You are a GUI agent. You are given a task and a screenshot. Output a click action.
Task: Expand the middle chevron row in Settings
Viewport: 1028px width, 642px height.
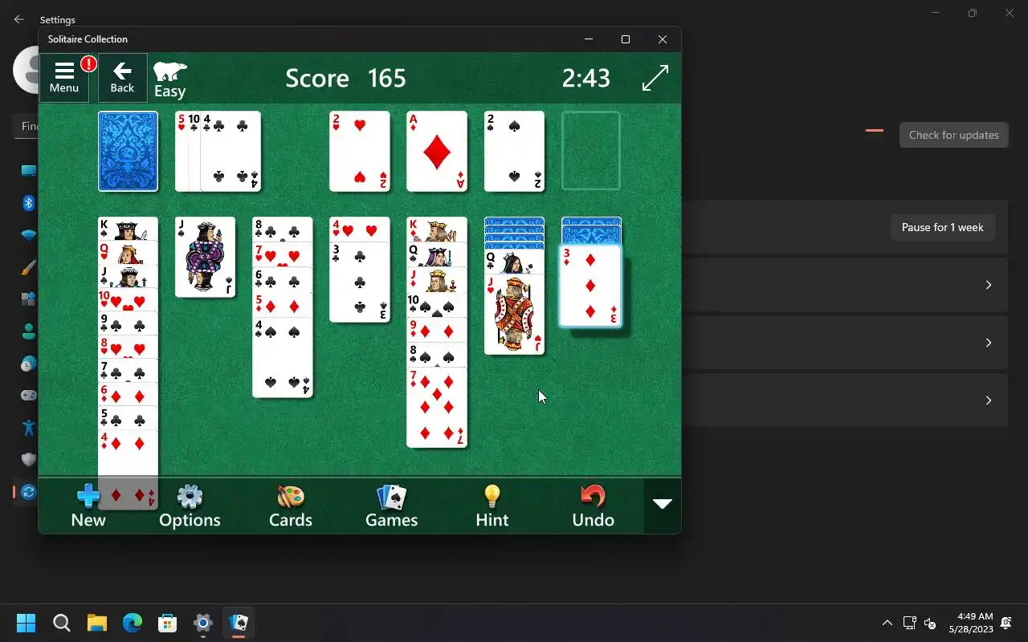pos(989,343)
